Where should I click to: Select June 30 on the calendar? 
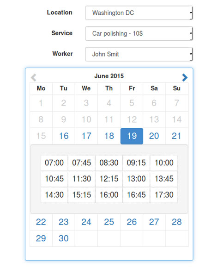tap(64, 238)
